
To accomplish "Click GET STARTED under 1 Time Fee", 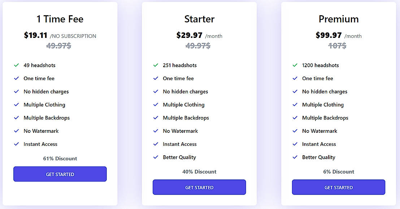I will 60,174.
